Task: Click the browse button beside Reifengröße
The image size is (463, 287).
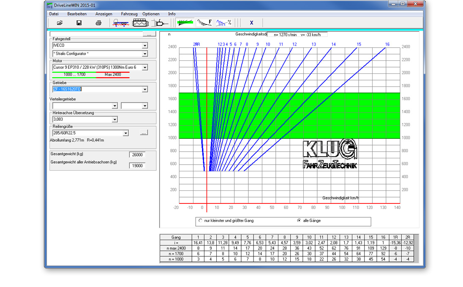Action: (144, 133)
